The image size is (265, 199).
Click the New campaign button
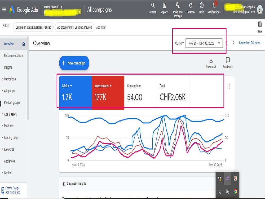tap(74, 63)
